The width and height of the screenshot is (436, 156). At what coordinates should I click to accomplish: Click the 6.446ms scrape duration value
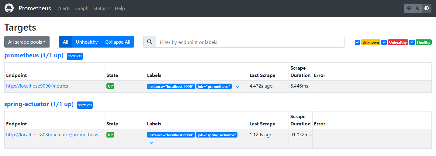[299, 86]
